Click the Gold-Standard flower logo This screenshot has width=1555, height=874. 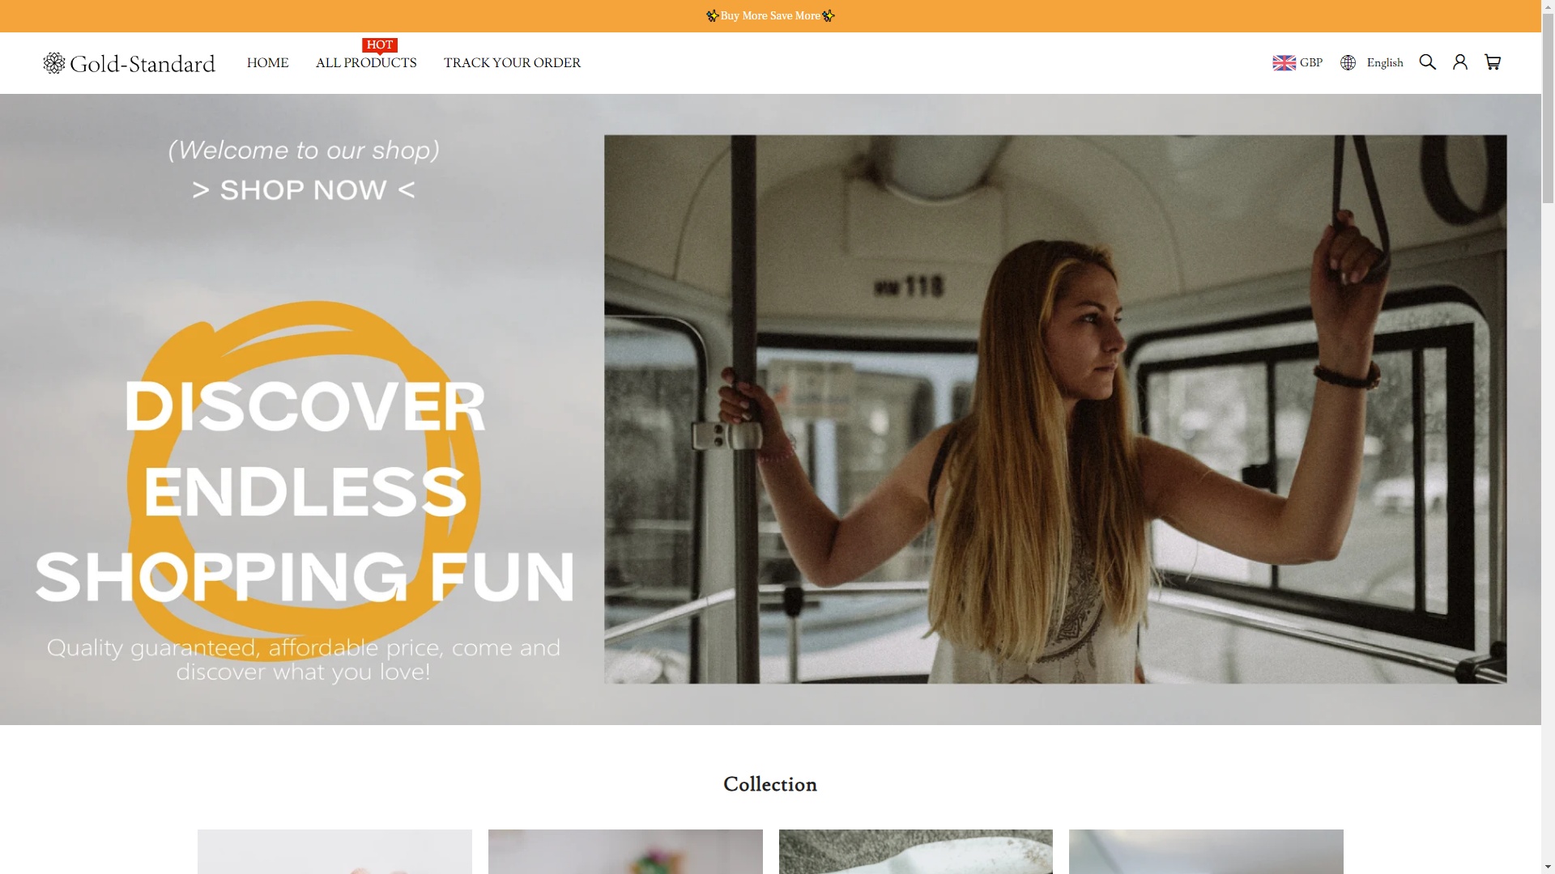click(54, 63)
